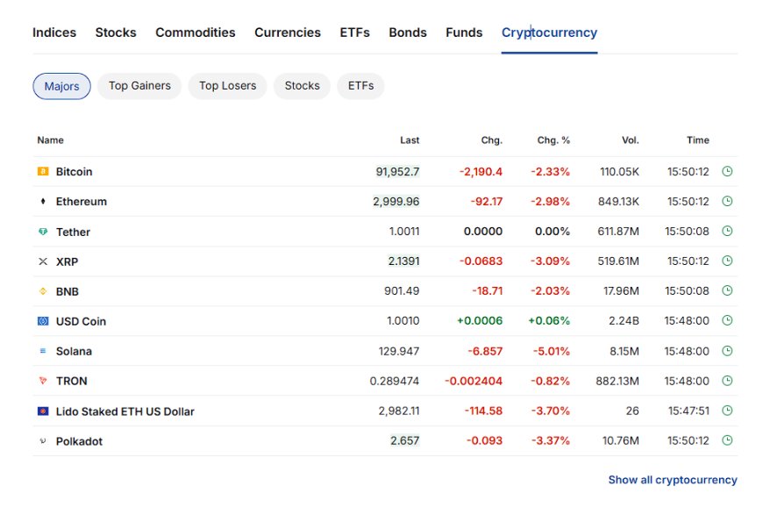Click TRON last price 0.289474

(394, 381)
